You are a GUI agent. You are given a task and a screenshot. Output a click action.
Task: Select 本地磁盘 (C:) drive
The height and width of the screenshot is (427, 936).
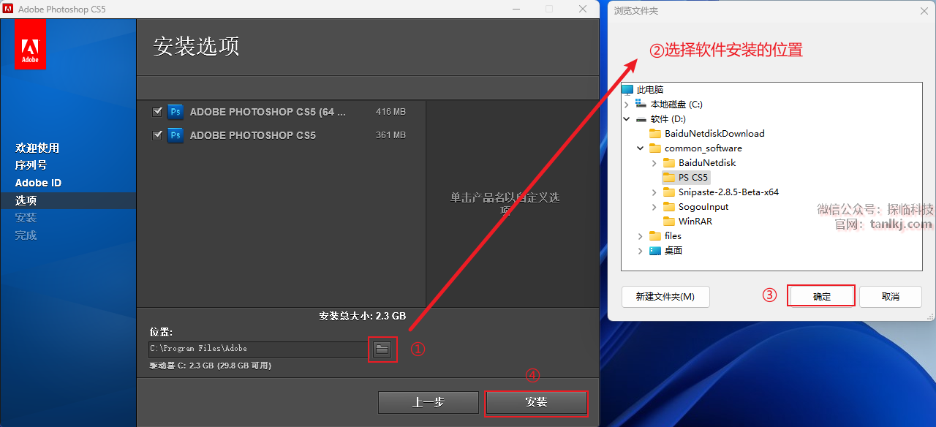pos(676,104)
